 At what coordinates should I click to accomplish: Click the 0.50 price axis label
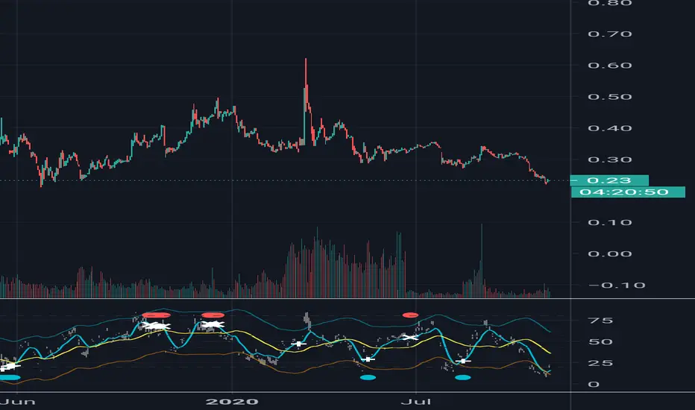click(609, 97)
